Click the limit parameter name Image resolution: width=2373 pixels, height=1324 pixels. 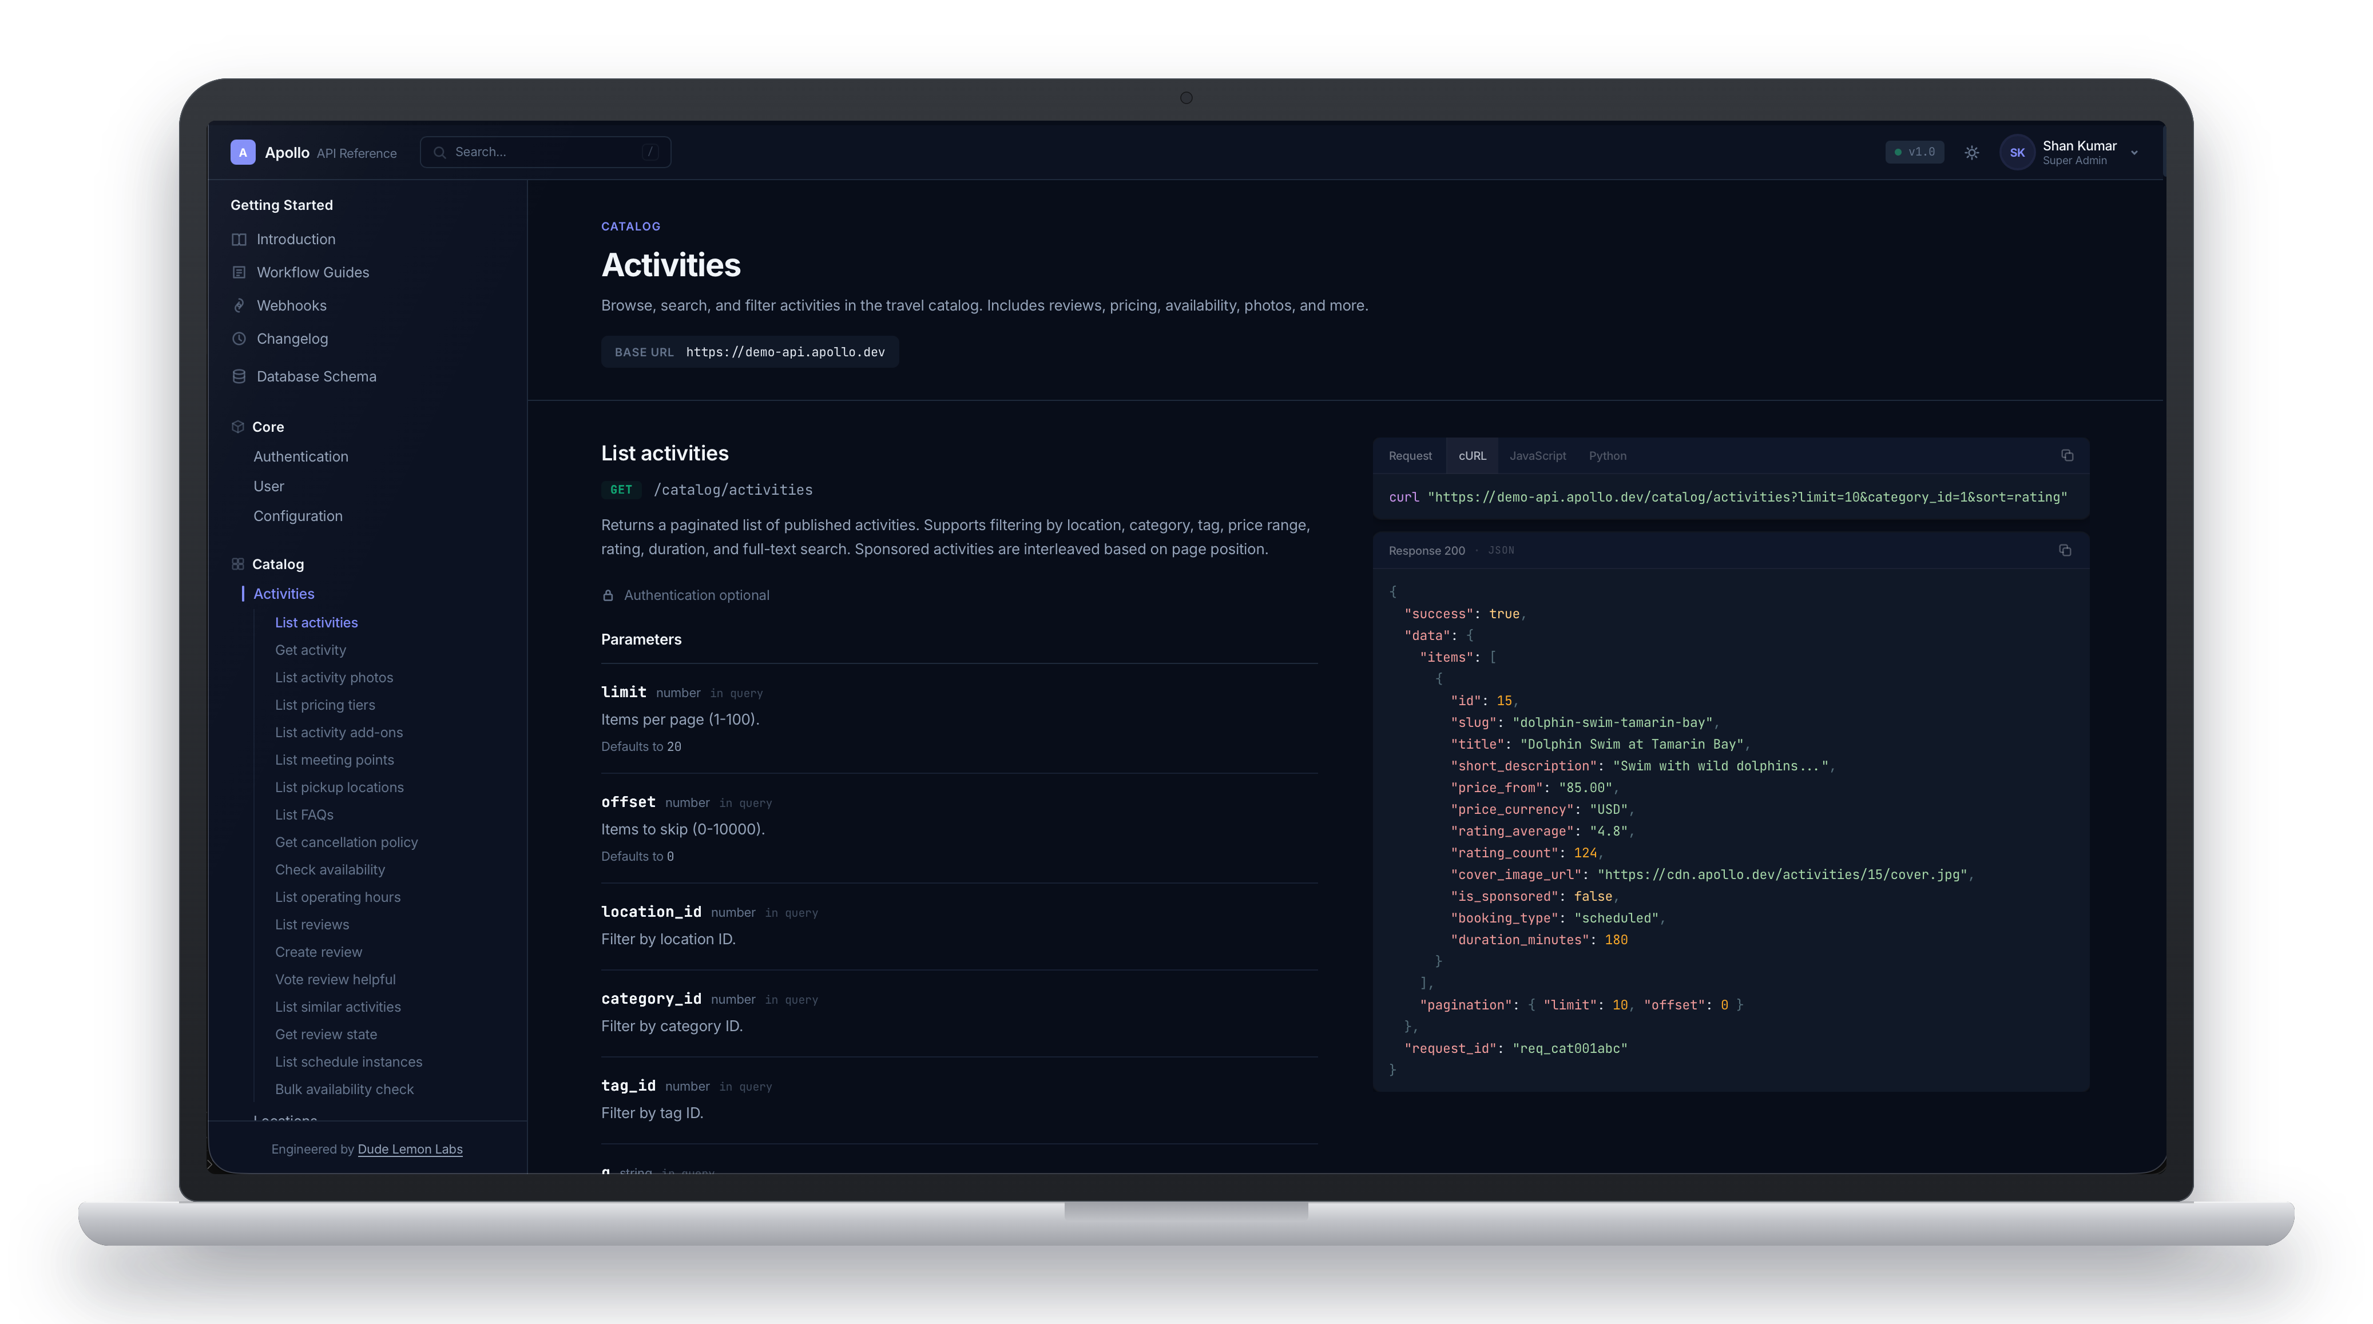[624, 693]
